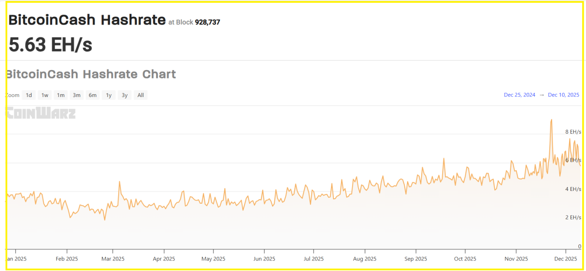The width and height of the screenshot is (586, 271).
Task: Click the Oct 2025 x-axis label
Action: [465, 259]
